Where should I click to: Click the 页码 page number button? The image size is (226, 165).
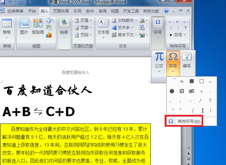tap(83, 35)
